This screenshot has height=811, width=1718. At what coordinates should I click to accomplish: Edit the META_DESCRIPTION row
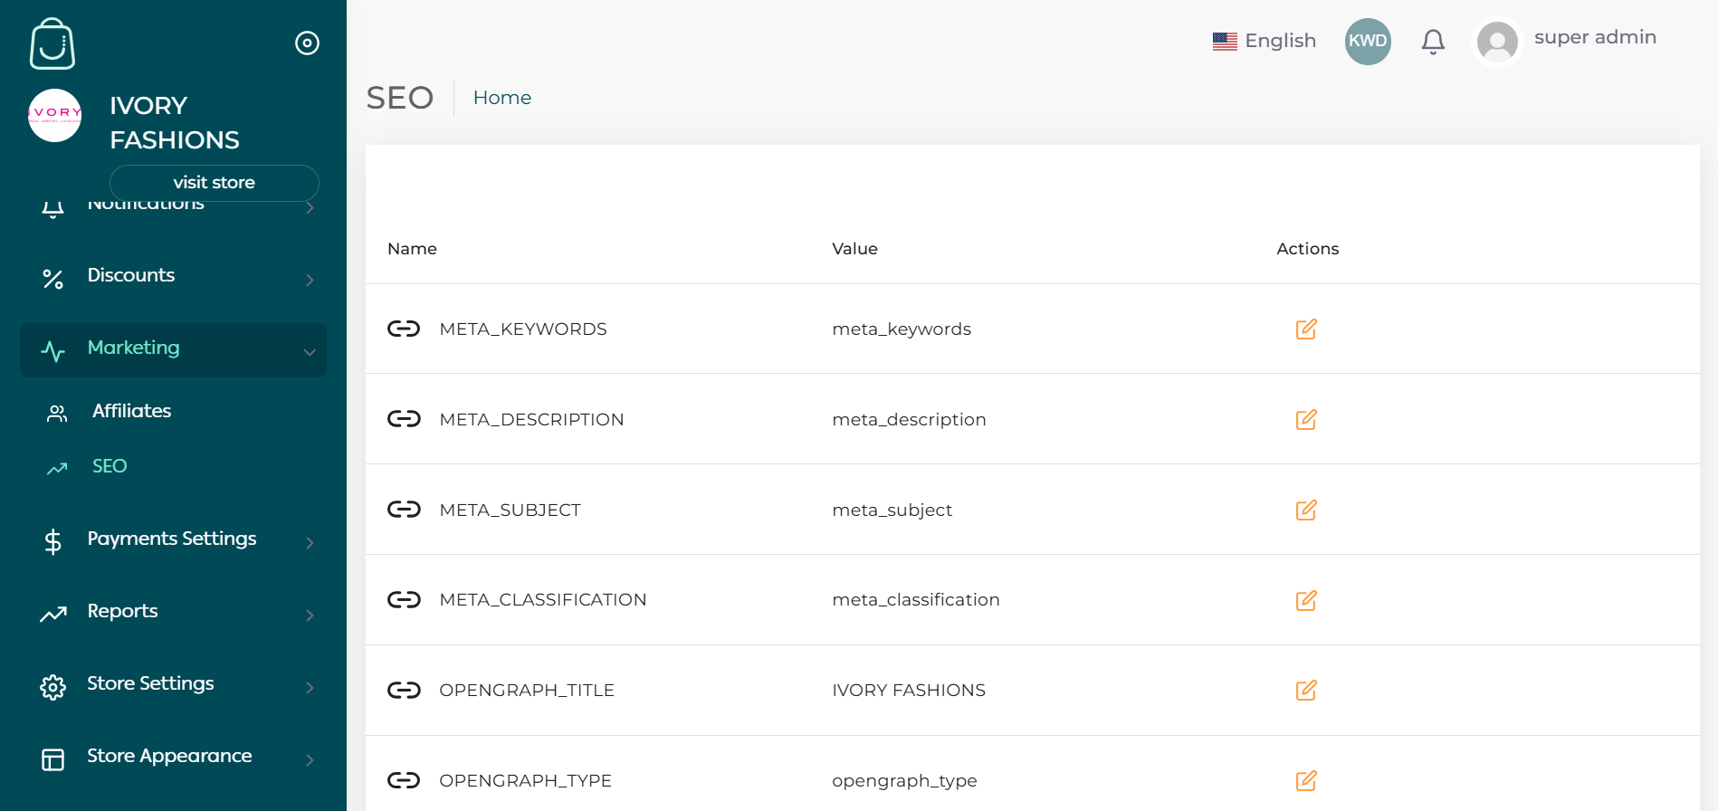tap(1305, 419)
